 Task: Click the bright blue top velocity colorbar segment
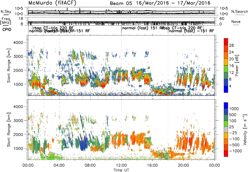pos(226,106)
